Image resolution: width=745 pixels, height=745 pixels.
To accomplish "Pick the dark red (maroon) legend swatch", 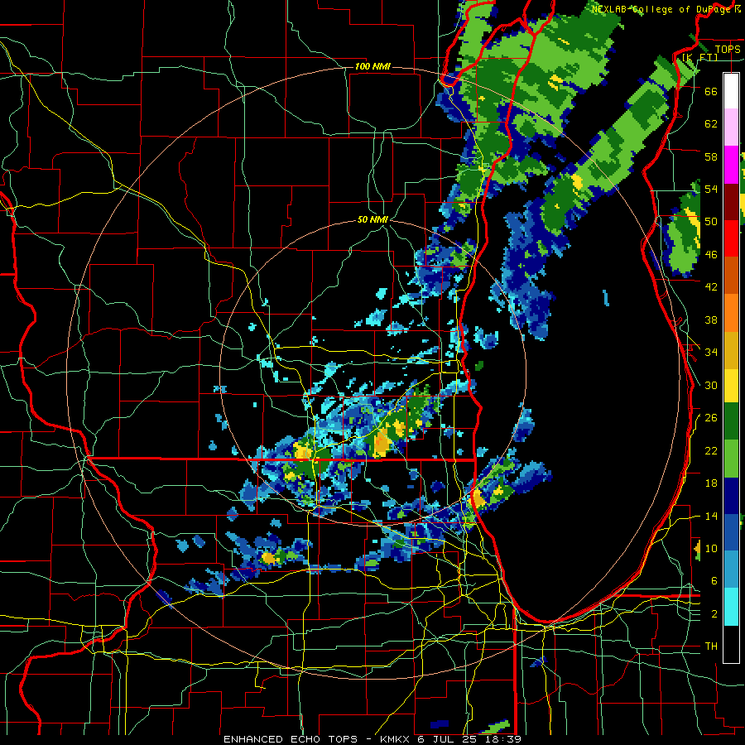I will click(731, 201).
